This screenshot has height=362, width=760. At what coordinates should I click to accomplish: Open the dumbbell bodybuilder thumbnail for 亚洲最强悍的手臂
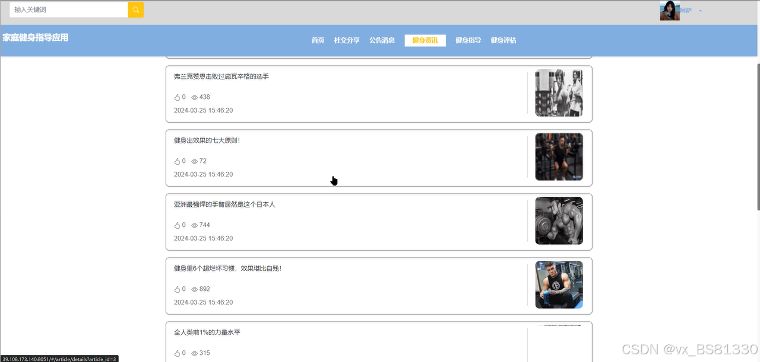coord(559,221)
